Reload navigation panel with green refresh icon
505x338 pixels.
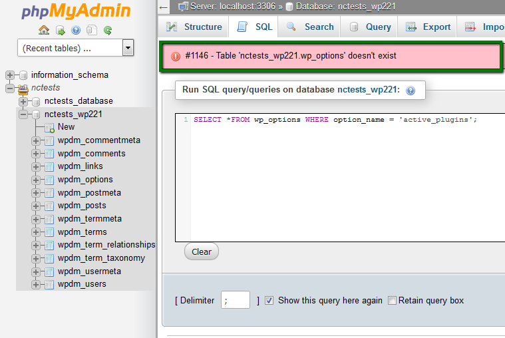[108, 31]
